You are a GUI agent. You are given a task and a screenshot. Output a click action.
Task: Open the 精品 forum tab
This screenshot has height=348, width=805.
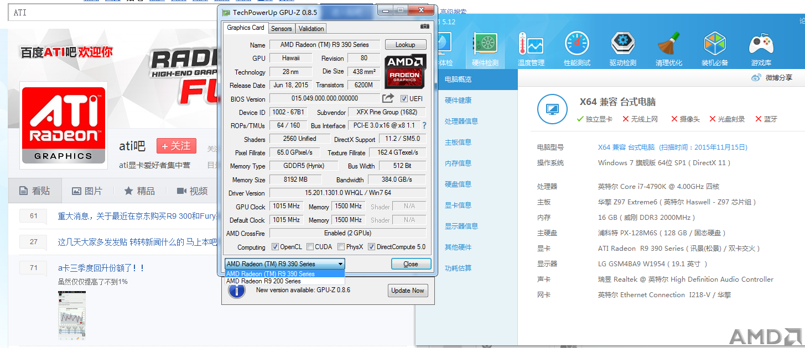pos(139,191)
